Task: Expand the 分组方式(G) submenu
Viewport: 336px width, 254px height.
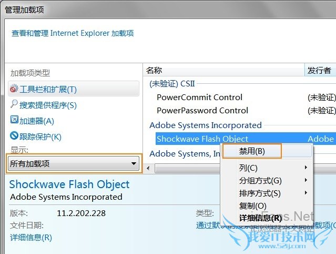Action: pyautogui.click(x=260, y=181)
